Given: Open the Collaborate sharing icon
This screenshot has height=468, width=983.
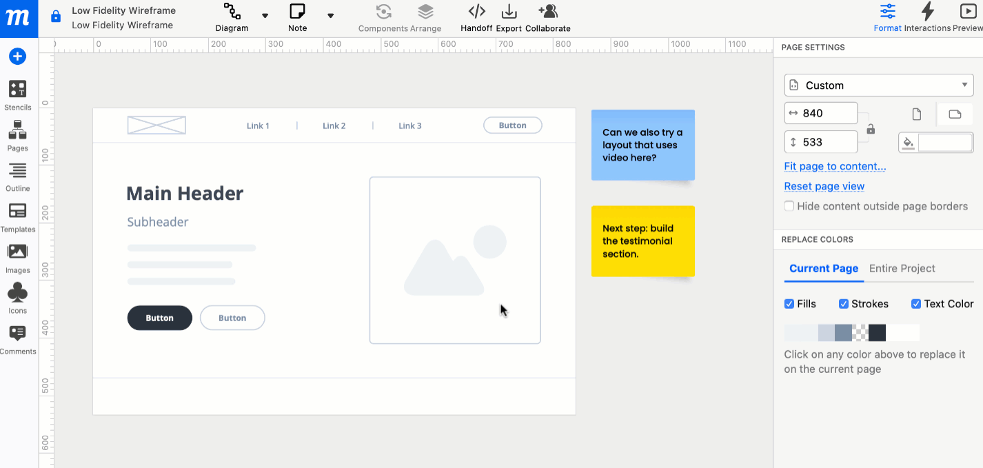Looking at the screenshot, I should click(547, 12).
